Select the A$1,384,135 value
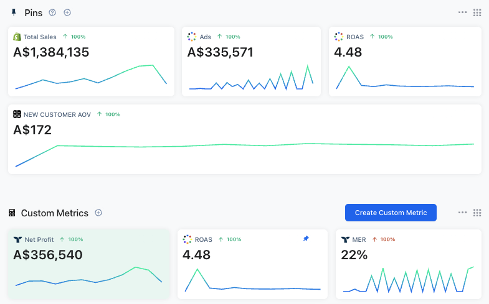Viewport: 489px width, 304px height. [51, 52]
